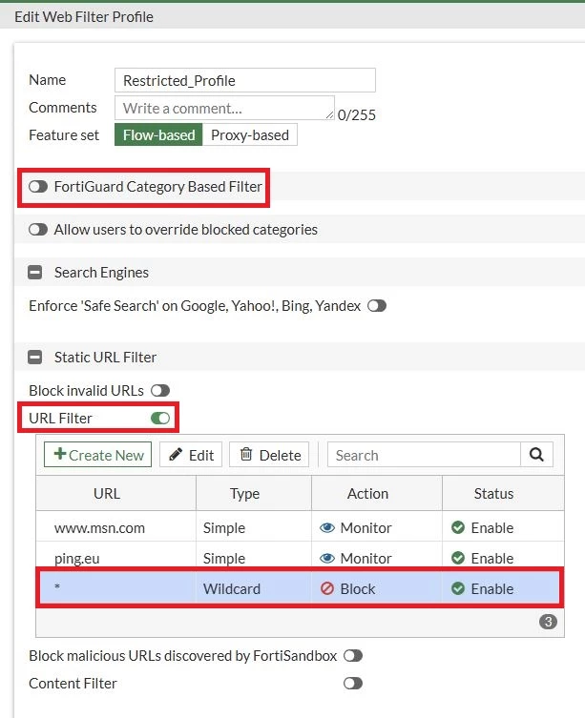Select the www.msn.com row URL

(x=99, y=528)
